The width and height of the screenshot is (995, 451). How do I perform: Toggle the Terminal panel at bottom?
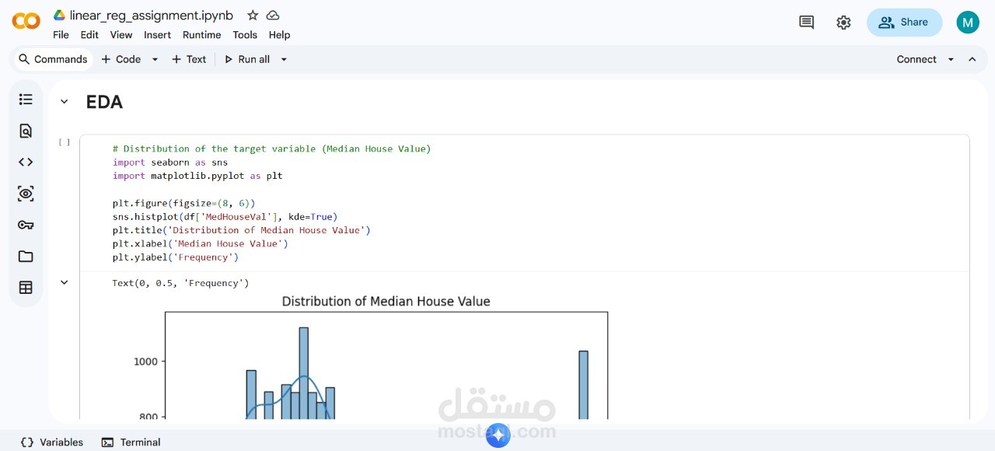coord(131,442)
